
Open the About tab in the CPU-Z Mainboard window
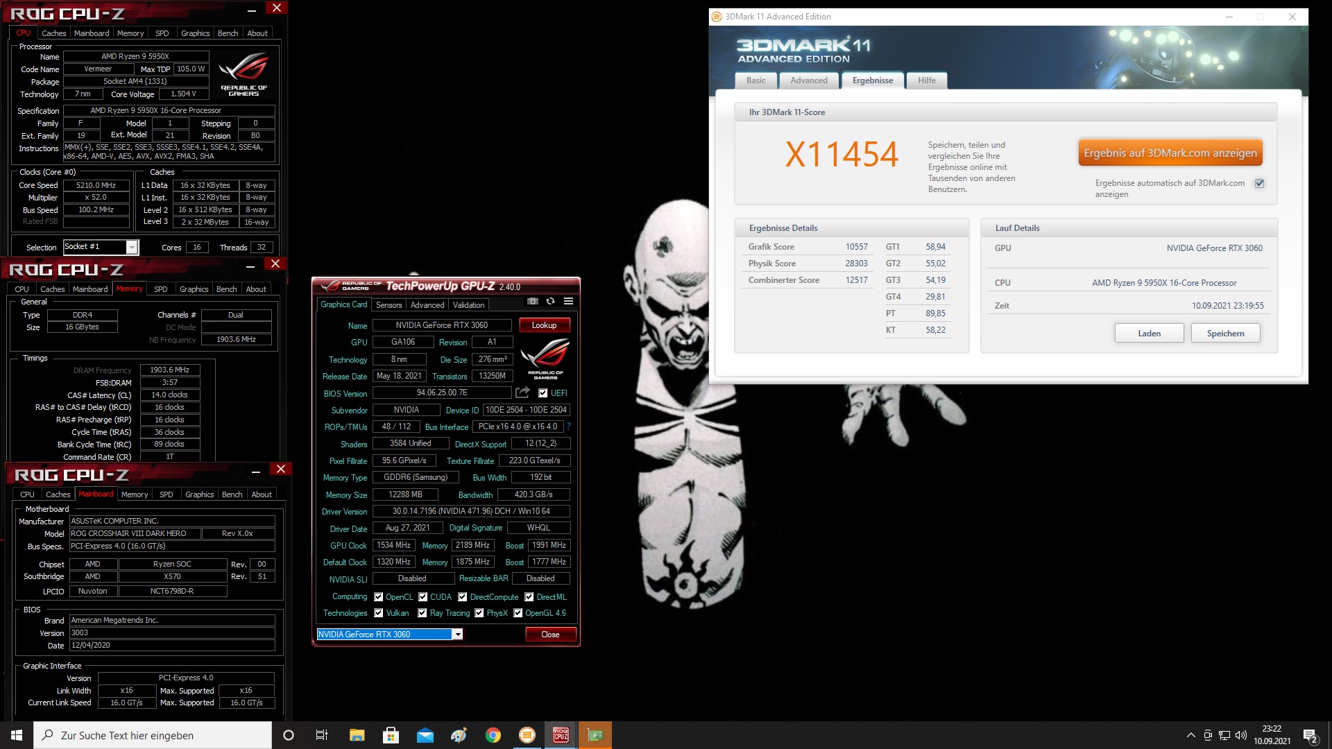coord(262,494)
